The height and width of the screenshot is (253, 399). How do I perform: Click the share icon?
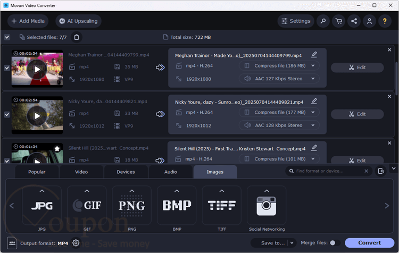click(354, 21)
